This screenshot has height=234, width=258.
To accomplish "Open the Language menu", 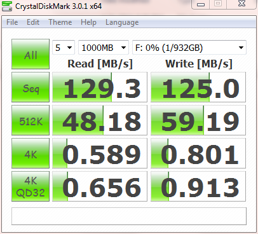I will [x=122, y=22].
